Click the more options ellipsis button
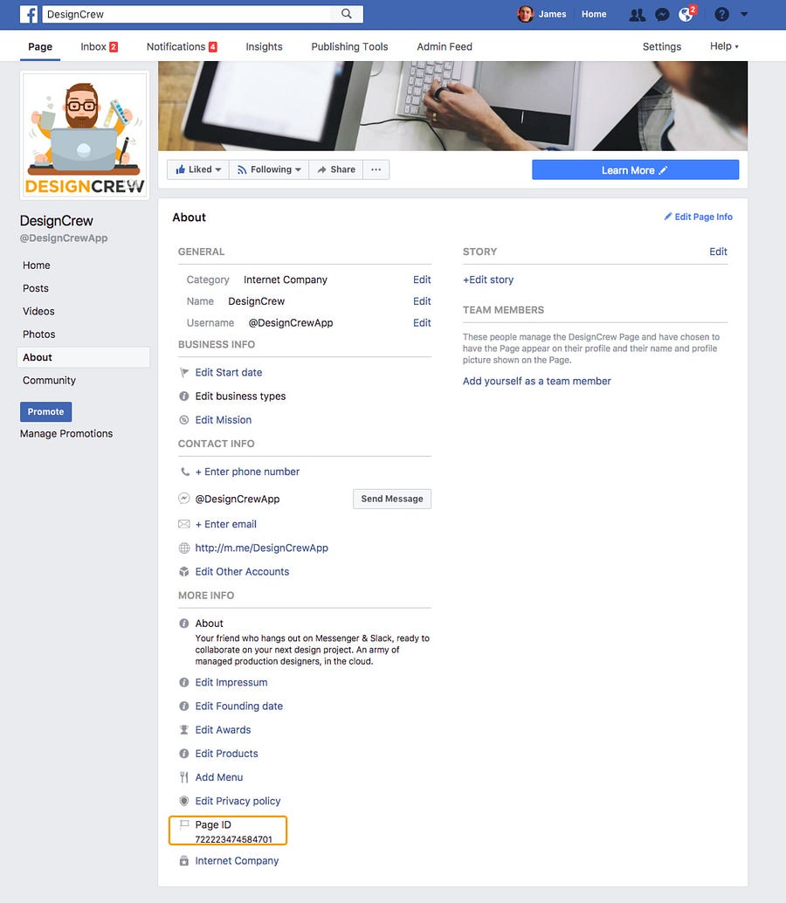Screen dimensions: 786x903 [376, 169]
